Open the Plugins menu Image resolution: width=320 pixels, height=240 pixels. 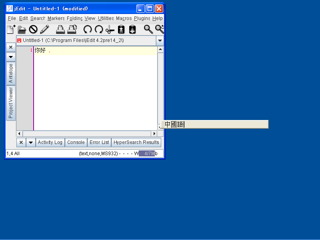coord(142,18)
